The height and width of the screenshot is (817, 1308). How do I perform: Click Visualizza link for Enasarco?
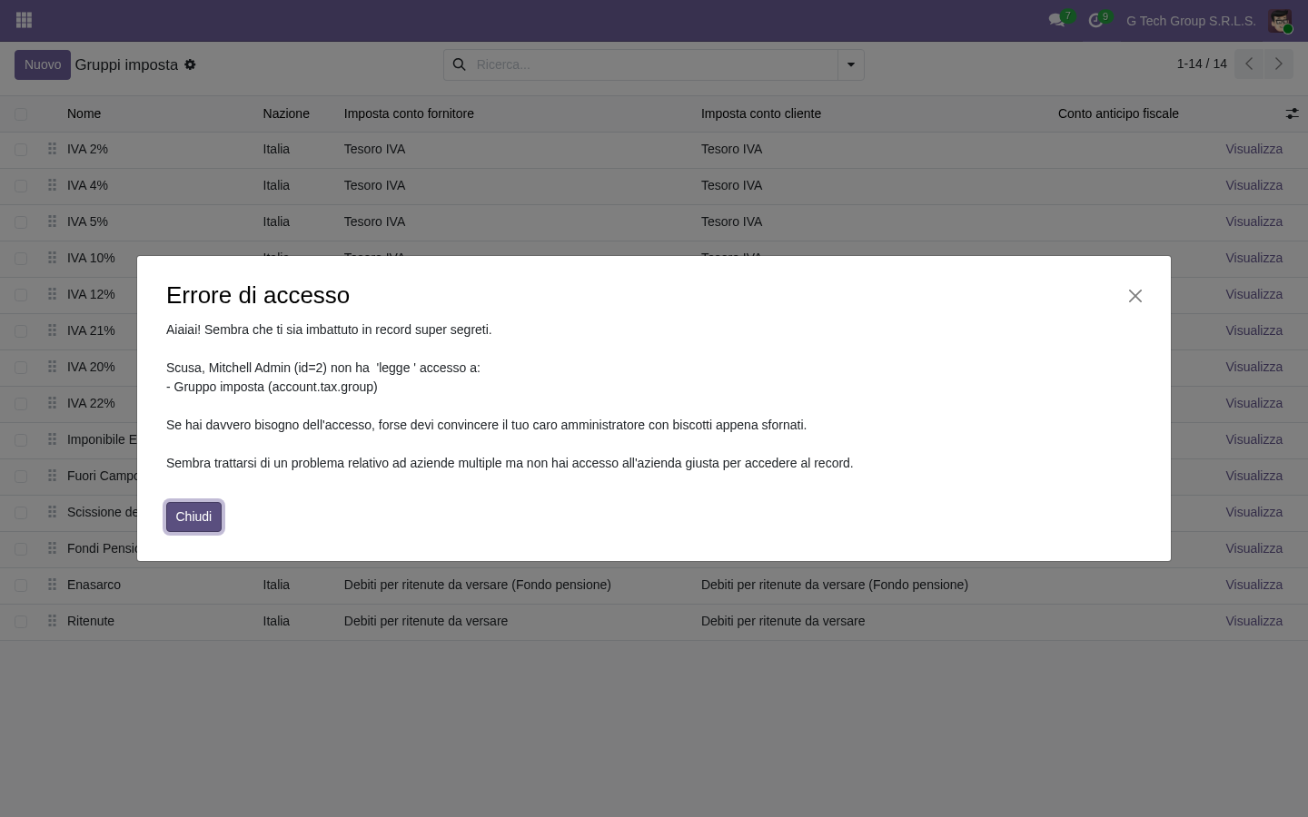(x=1253, y=585)
